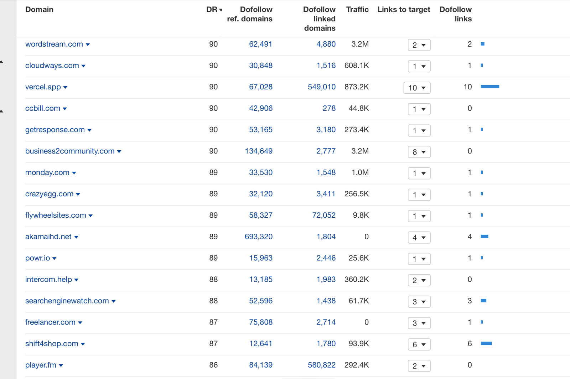Click 580,822 linked domains for player.fm
570x379 pixels.
click(x=322, y=365)
